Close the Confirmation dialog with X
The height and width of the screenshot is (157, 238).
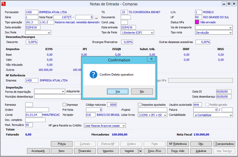(151, 59)
